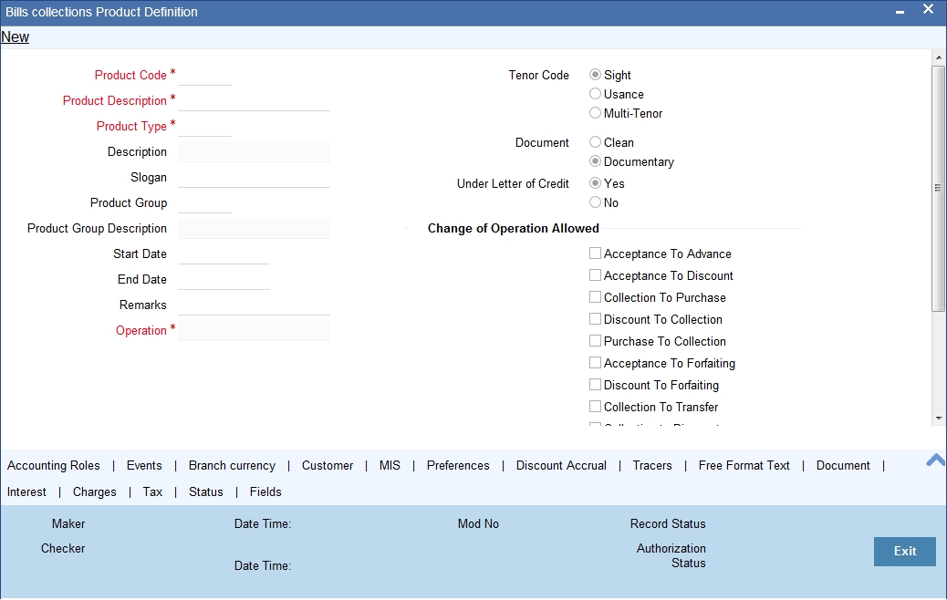Open the Branch currency tab
Image resolution: width=947 pixels, height=600 pixels.
232,465
